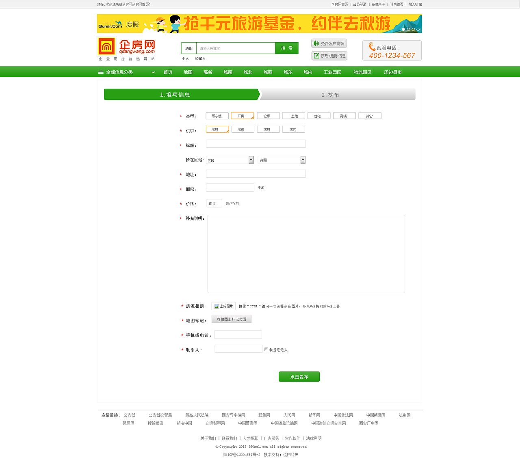The height and width of the screenshot is (464, 520).
Task: Open the 物流园区 nav item
Action: click(362, 72)
